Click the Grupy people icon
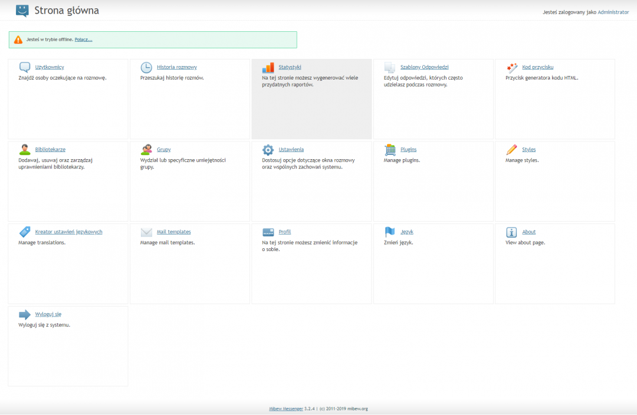637x415 pixels. tap(146, 149)
